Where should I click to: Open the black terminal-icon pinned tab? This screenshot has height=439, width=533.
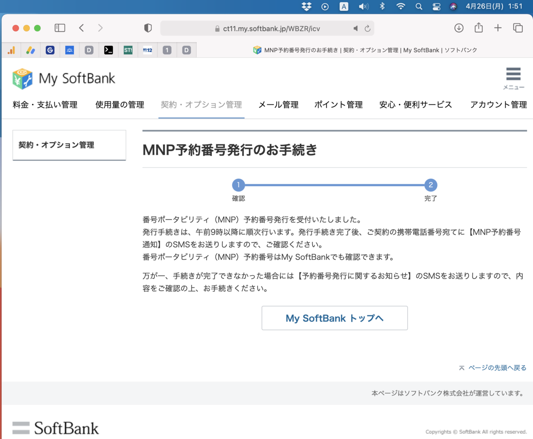108,50
